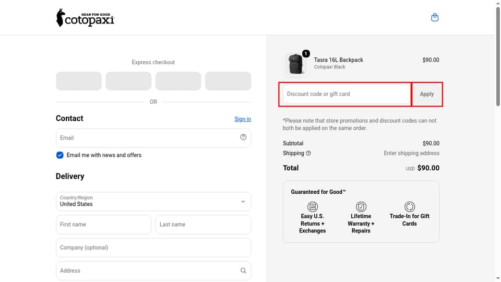Open the Country/Region dropdown
Screen dimensions: 501x282
153,202
